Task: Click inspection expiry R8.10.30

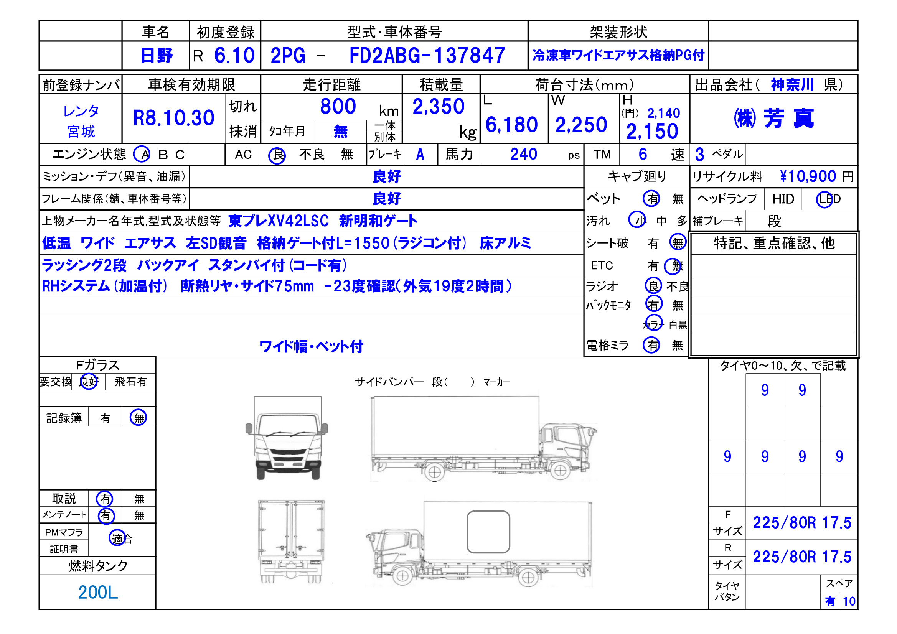Action: click(173, 118)
